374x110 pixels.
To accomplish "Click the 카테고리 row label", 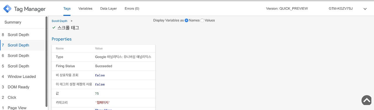I will 62,103.
